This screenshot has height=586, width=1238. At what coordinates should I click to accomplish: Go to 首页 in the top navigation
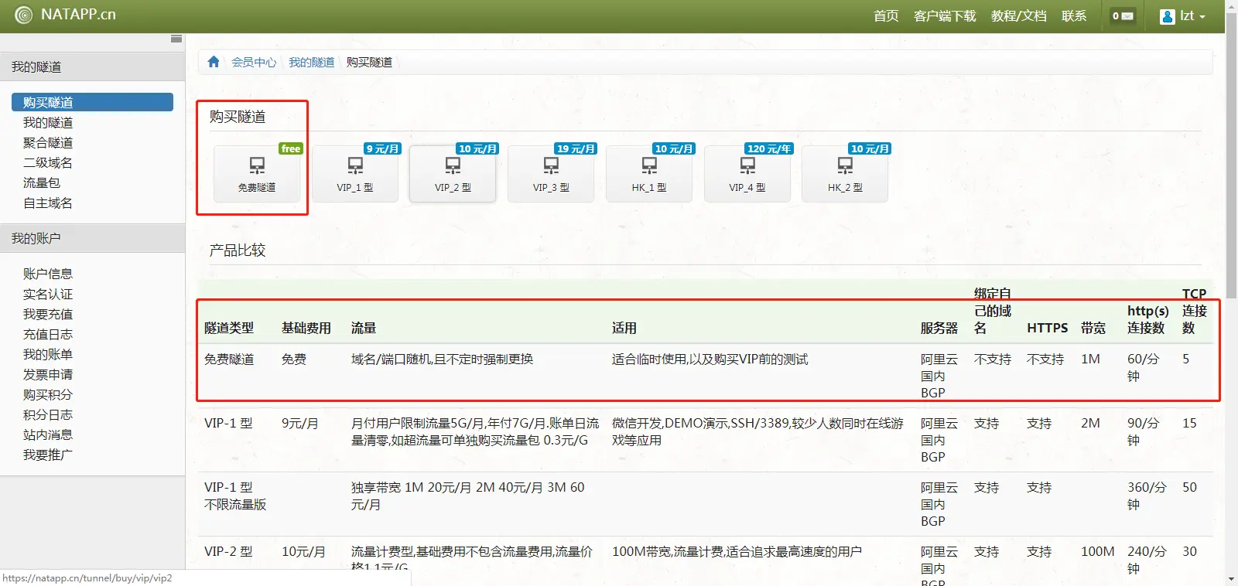(x=886, y=16)
